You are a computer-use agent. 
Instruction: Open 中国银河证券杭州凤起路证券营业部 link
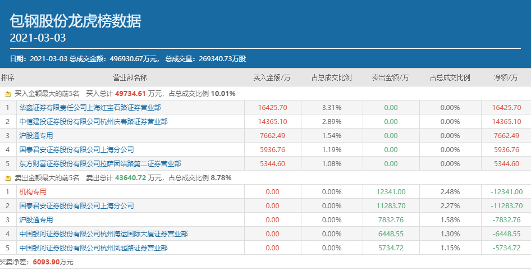93,248
